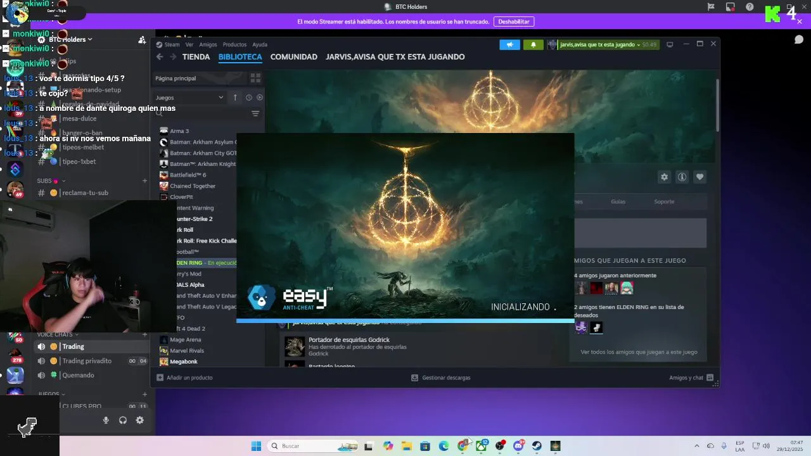
Task: Expand BTC Holders server dropdown
Action: tap(71, 39)
